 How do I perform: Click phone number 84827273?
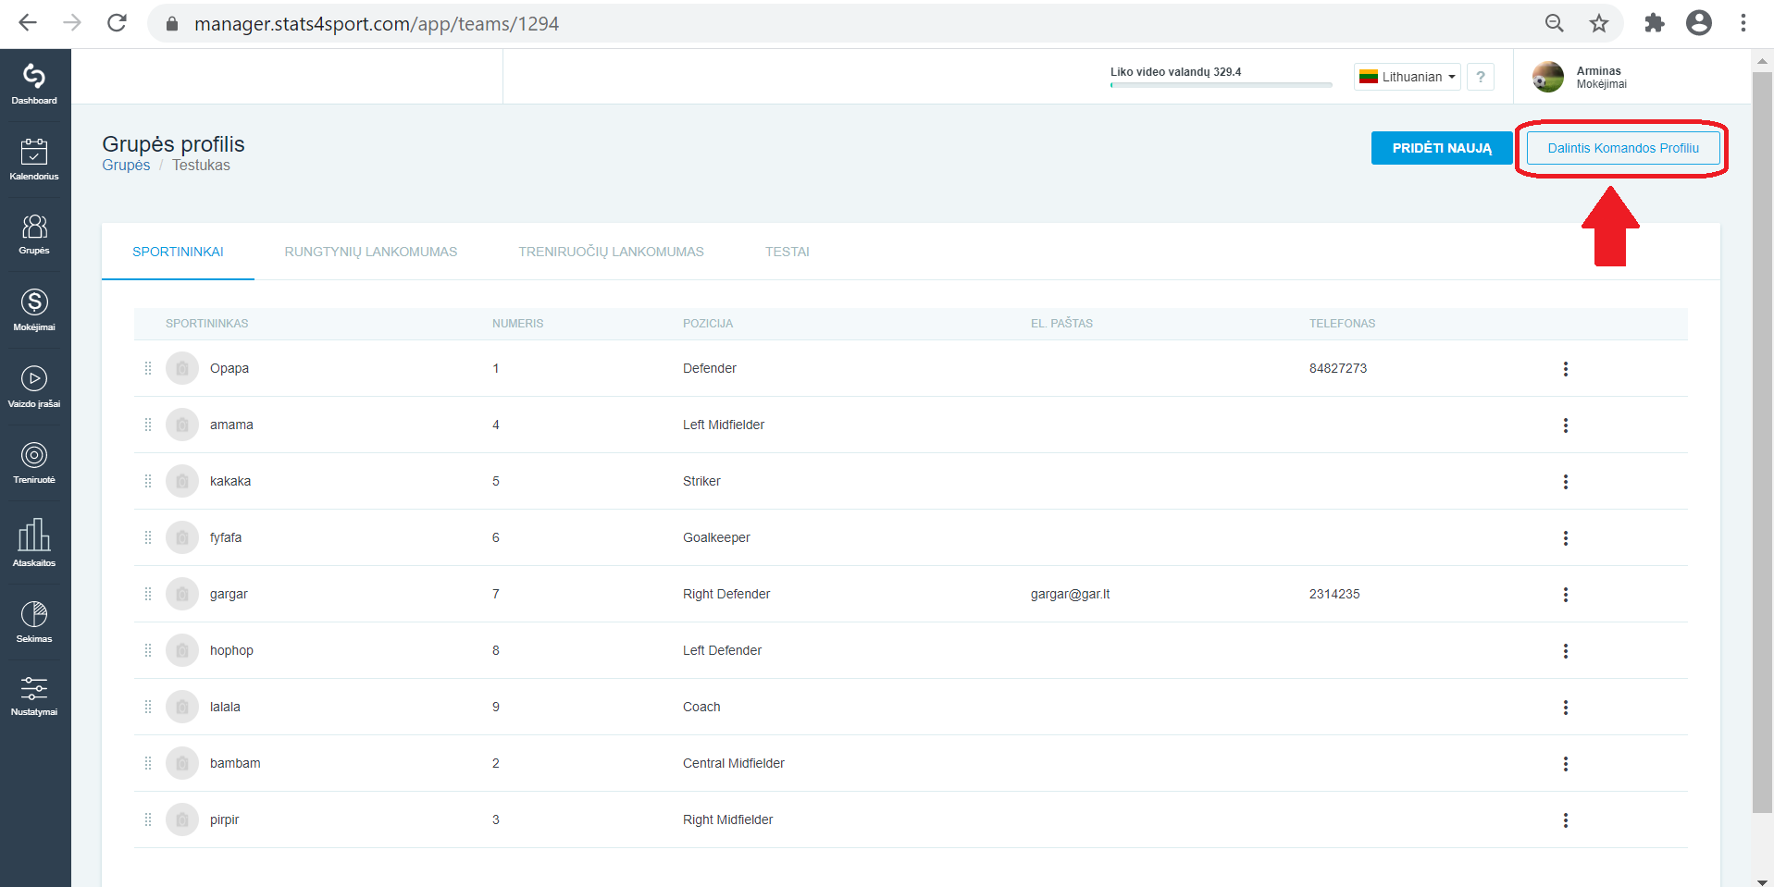pyautogui.click(x=1338, y=368)
